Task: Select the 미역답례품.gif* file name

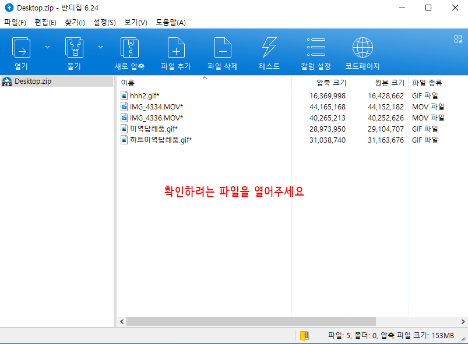Action: pos(154,129)
